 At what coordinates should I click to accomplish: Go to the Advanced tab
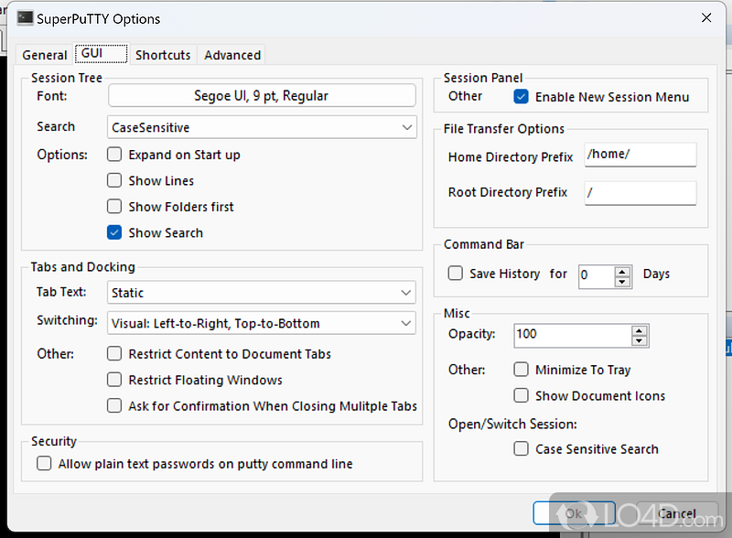tap(232, 55)
